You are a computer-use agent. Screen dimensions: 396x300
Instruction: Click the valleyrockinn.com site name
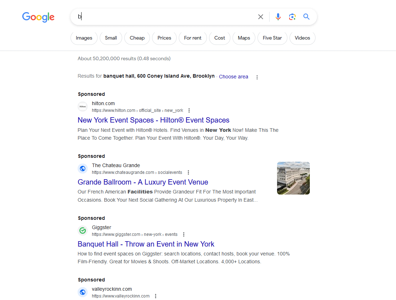(112, 289)
